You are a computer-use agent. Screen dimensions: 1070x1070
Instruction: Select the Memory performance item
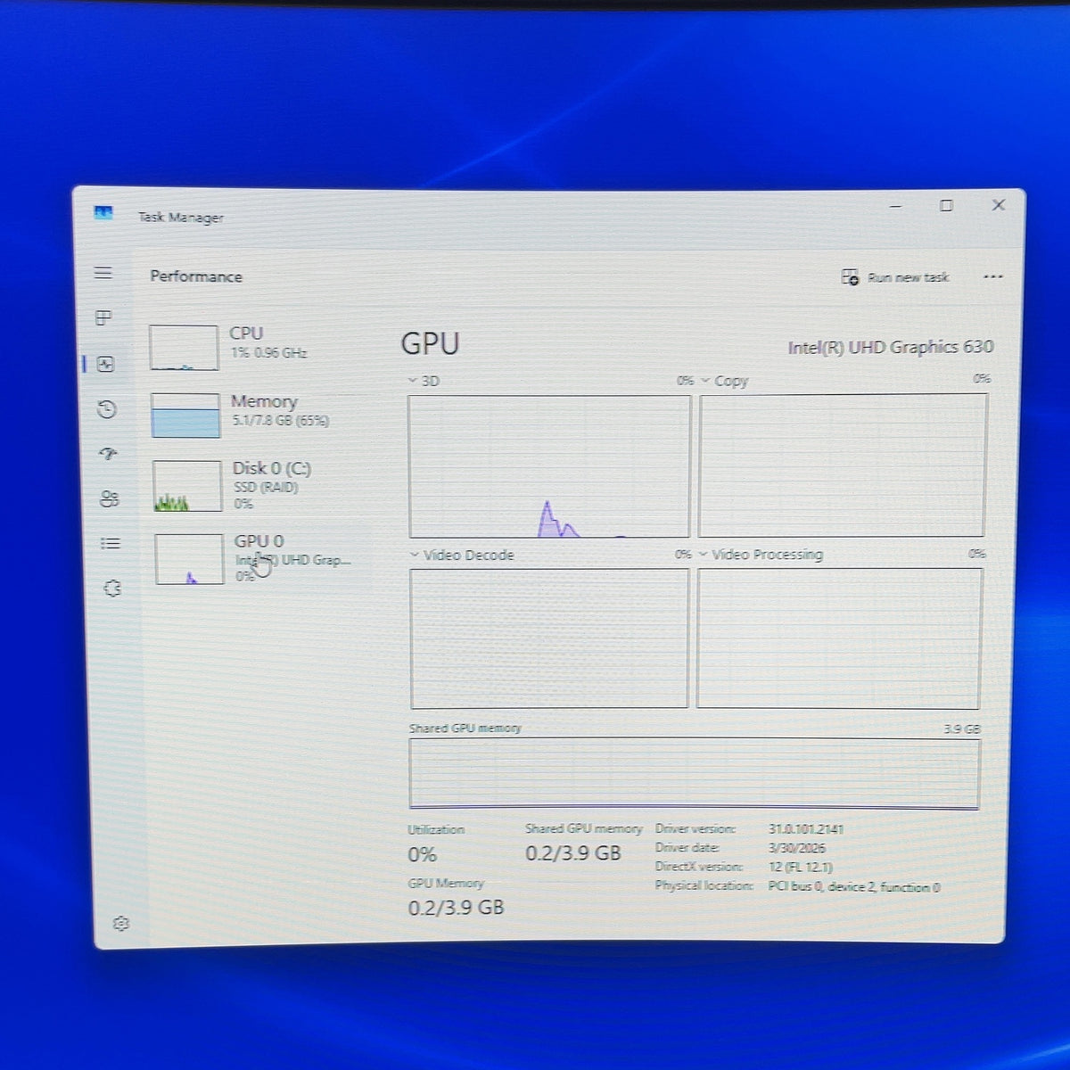(x=258, y=415)
